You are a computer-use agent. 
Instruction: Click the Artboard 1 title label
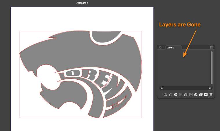click(x=82, y=3)
